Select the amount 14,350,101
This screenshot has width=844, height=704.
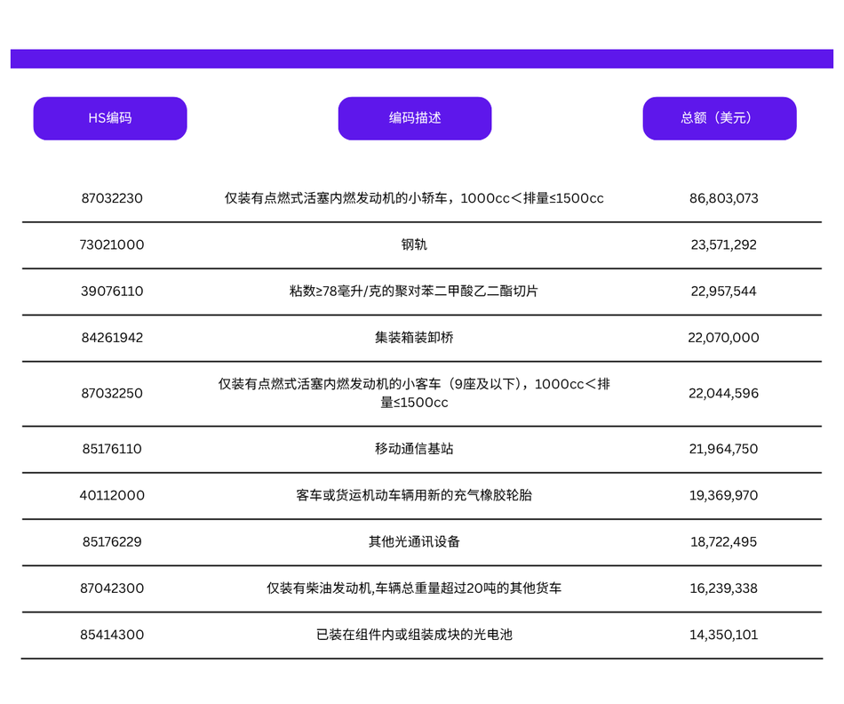coord(723,635)
